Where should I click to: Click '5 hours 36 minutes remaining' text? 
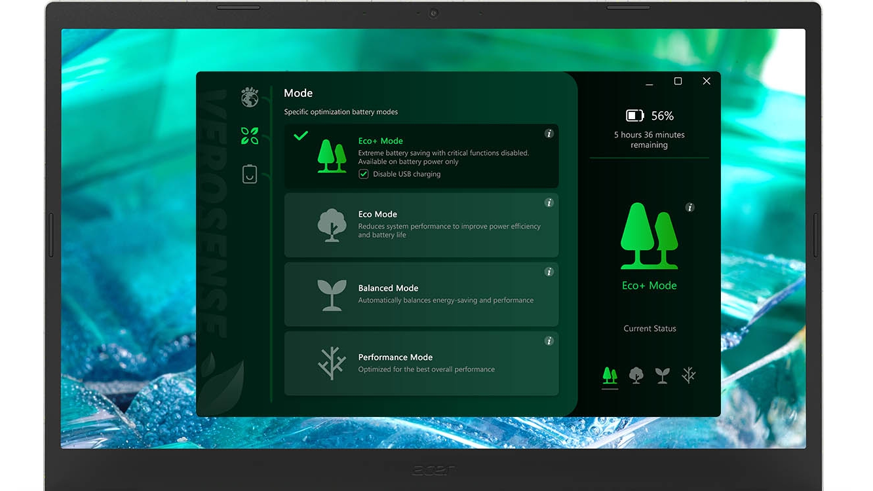650,140
